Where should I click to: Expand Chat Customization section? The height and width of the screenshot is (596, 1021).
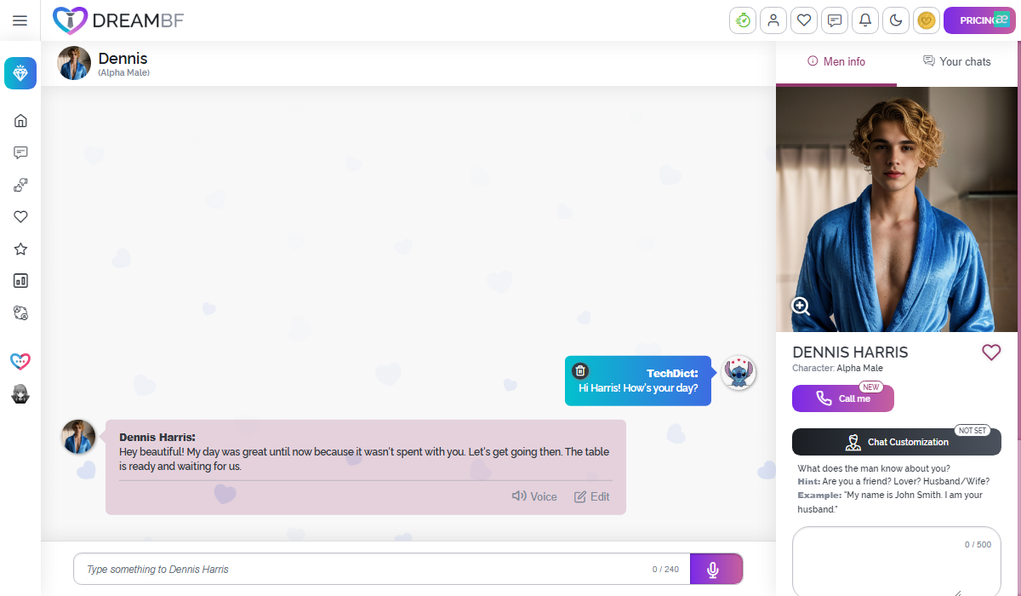pos(896,442)
